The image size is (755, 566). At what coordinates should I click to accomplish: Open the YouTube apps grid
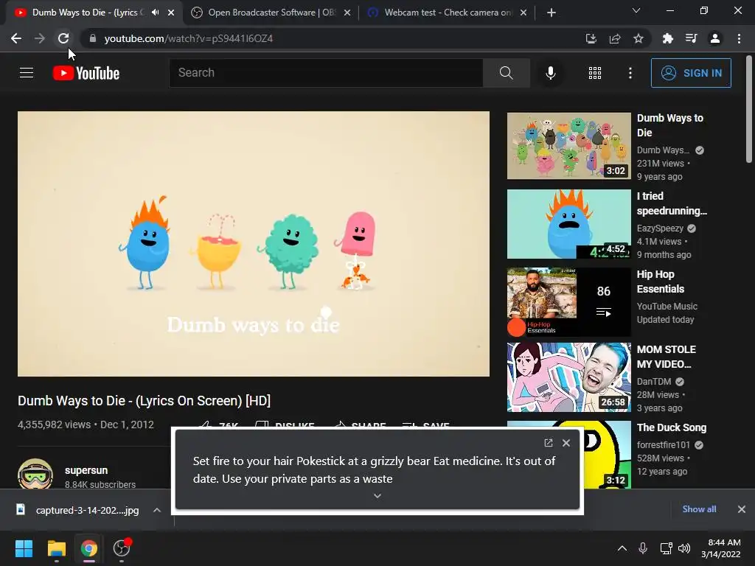click(x=595, y=73)
